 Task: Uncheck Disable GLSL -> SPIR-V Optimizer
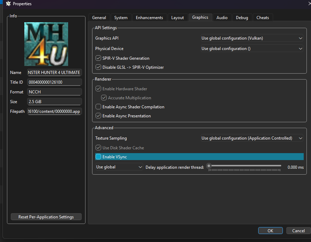click(98, 67)
